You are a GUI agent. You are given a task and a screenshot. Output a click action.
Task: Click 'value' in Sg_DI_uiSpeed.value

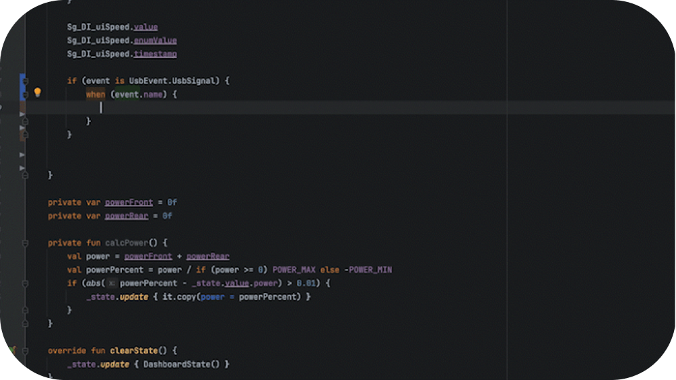pyautogui.click(x=145, y=27)
